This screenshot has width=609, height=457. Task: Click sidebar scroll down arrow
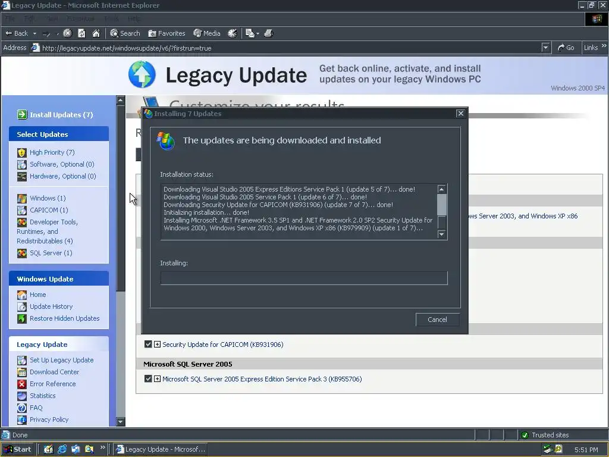[x=121, y=422]
